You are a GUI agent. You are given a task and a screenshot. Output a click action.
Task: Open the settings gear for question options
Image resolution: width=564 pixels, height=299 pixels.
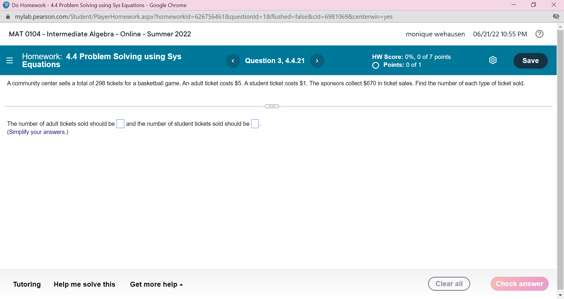pos(493,60)
